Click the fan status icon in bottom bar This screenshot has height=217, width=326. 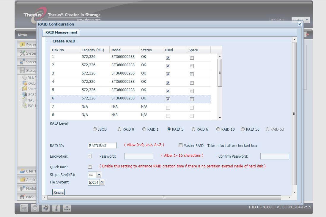point(45,208)
